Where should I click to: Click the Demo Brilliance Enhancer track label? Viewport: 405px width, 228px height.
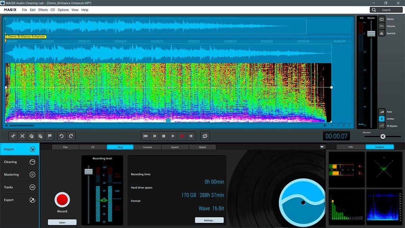(26, 36)
